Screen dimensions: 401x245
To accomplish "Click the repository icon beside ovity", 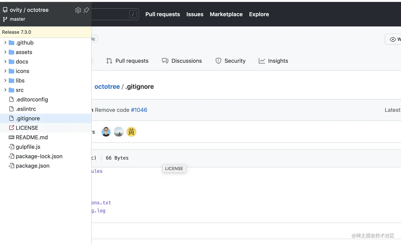I will click(5, 10).
